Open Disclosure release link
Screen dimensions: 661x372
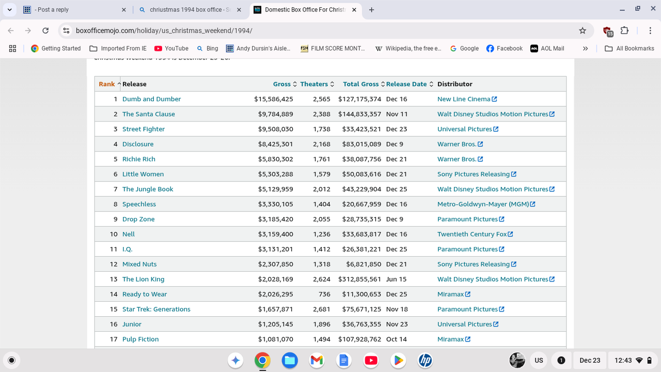(138, 144)
